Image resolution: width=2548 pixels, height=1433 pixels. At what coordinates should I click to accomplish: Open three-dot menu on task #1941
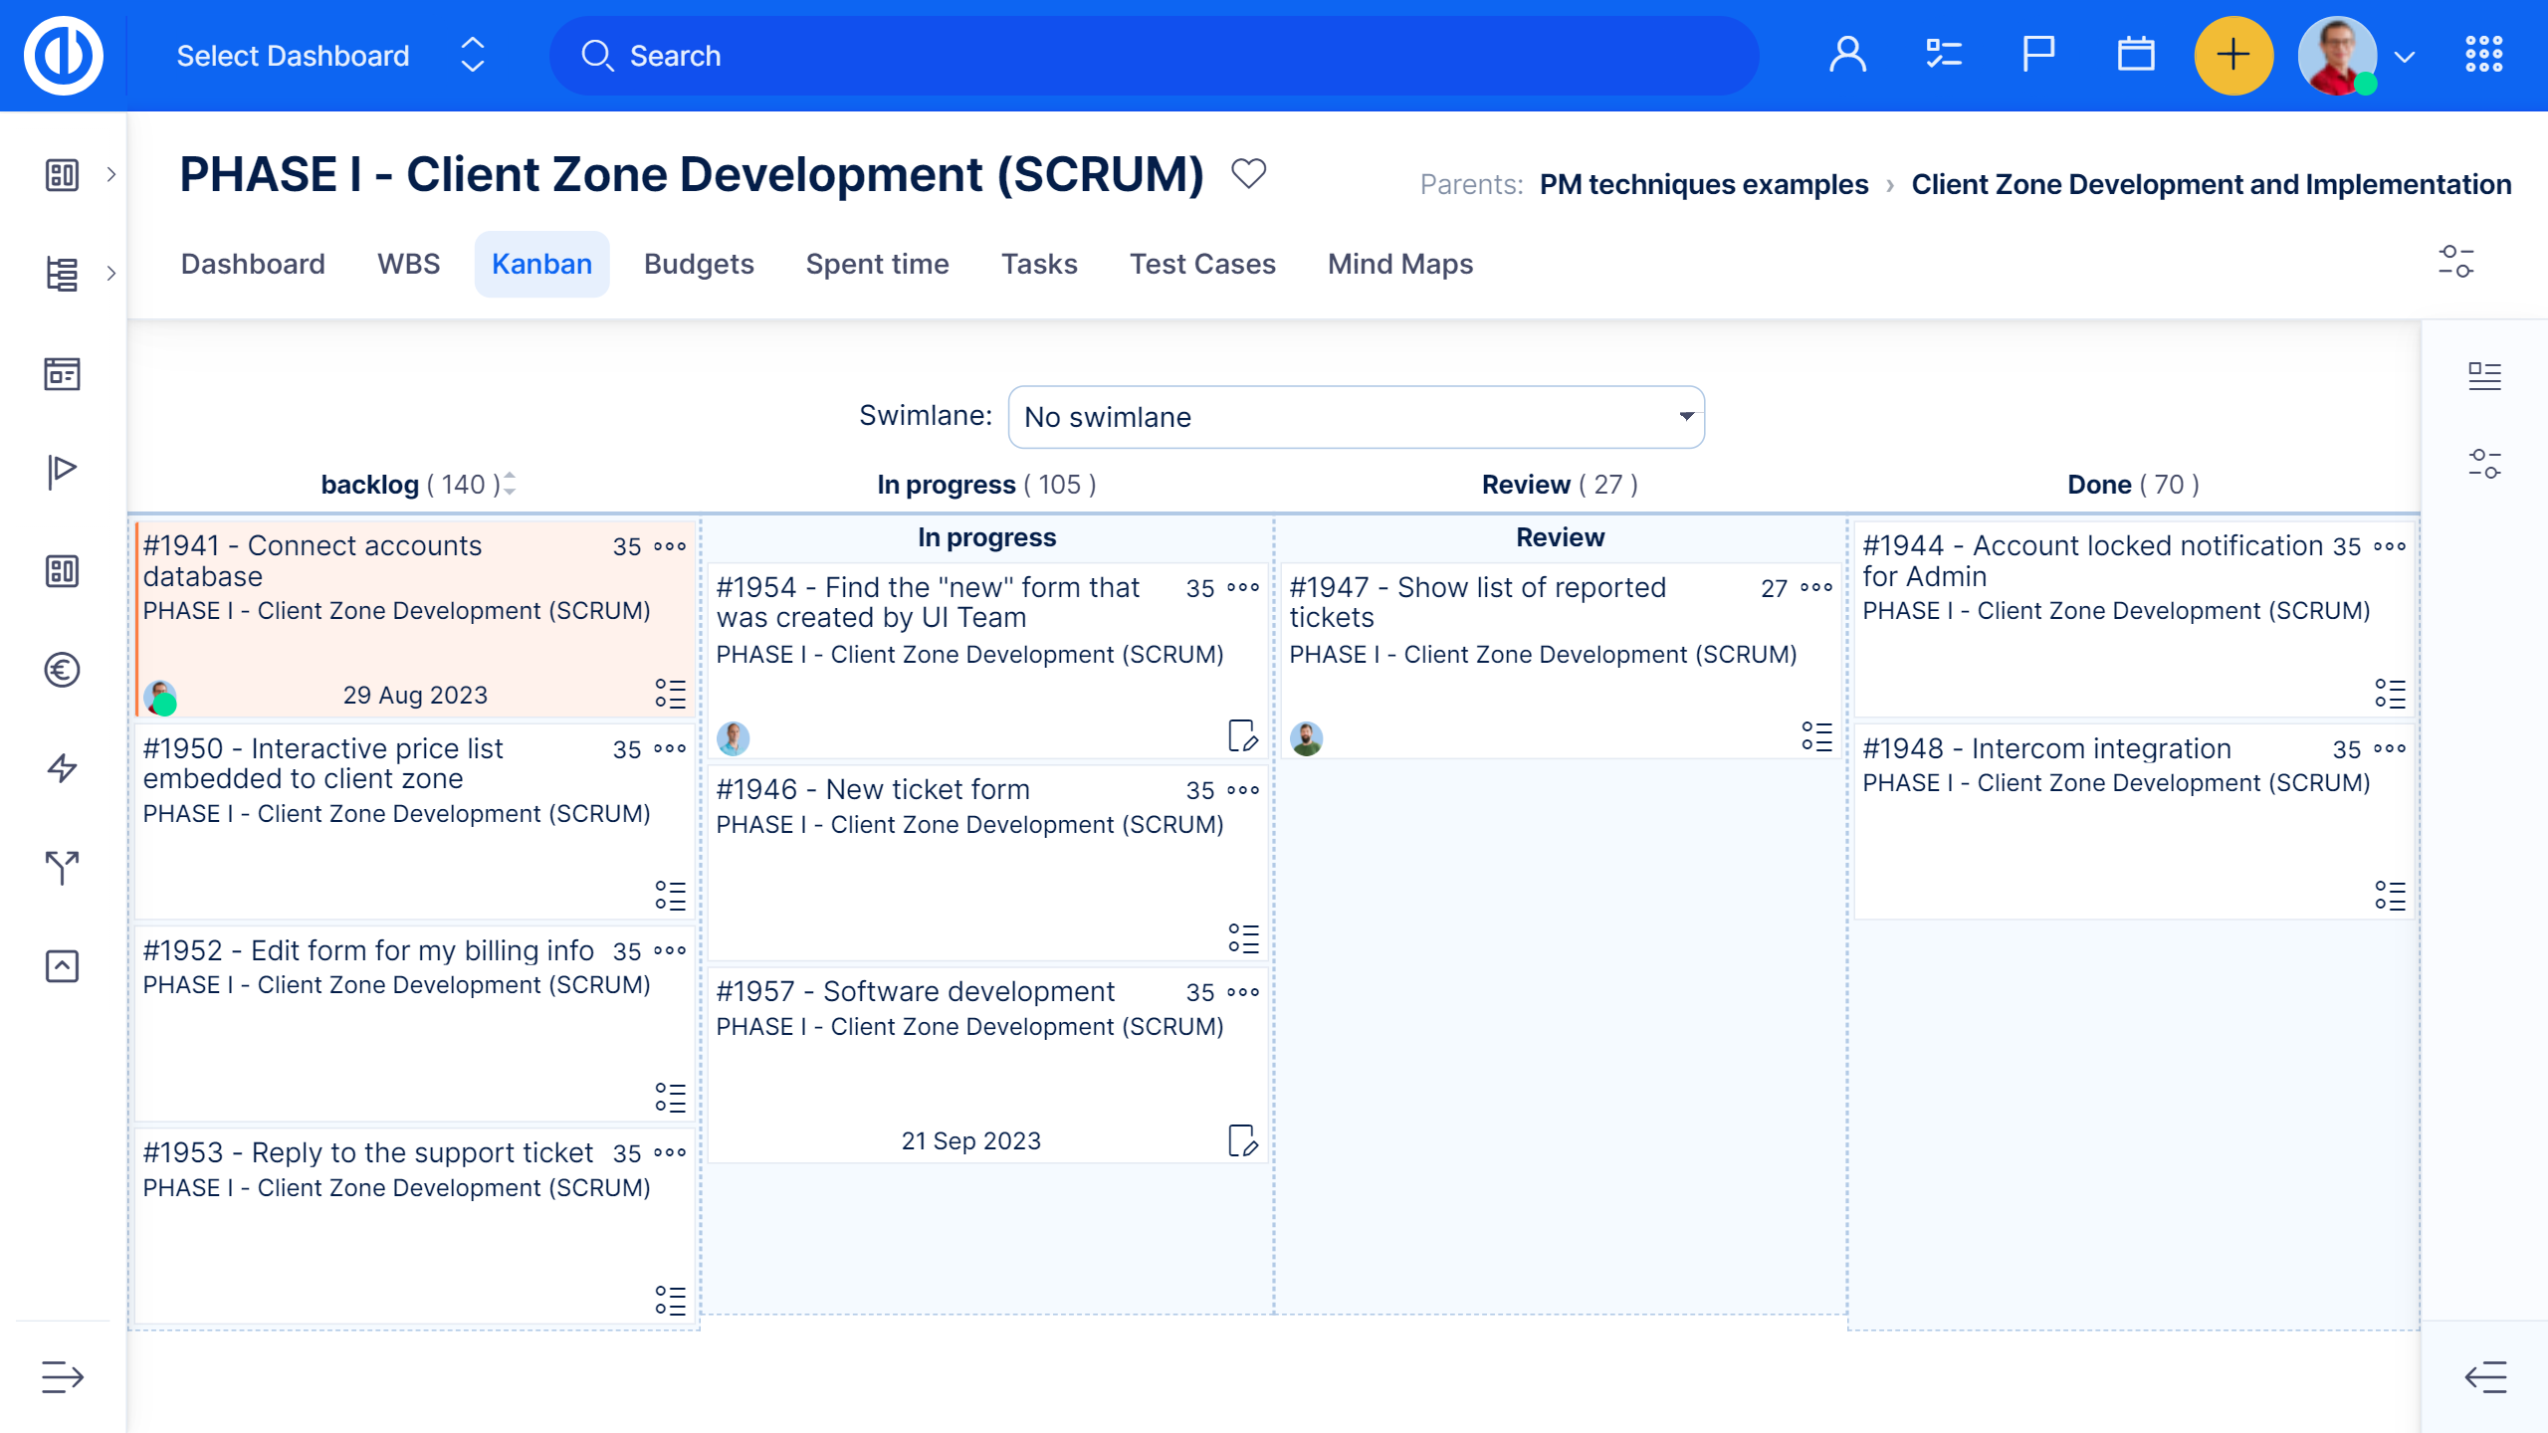tap(670, 546)
